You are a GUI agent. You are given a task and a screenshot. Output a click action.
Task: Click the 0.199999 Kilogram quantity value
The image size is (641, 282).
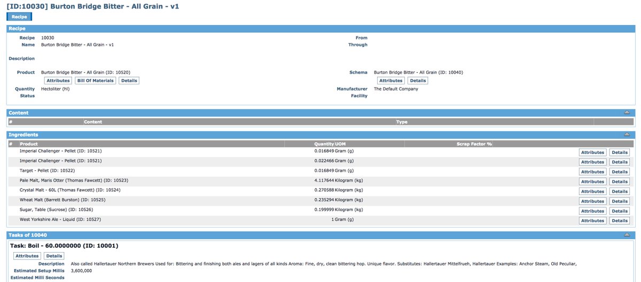coord(339,210)
